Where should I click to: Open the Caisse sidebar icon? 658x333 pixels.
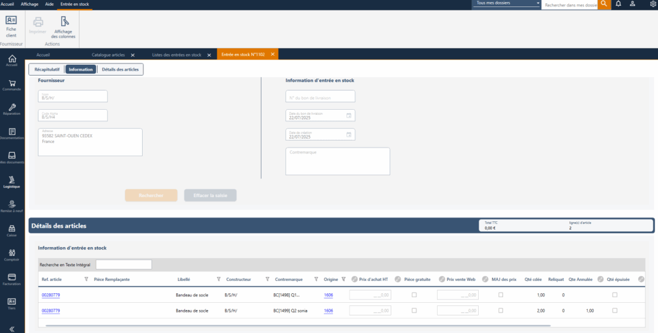coord(12,230)
